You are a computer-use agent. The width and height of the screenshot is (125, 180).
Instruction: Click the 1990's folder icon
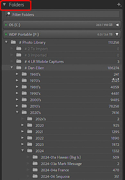[x=24, y=93]
